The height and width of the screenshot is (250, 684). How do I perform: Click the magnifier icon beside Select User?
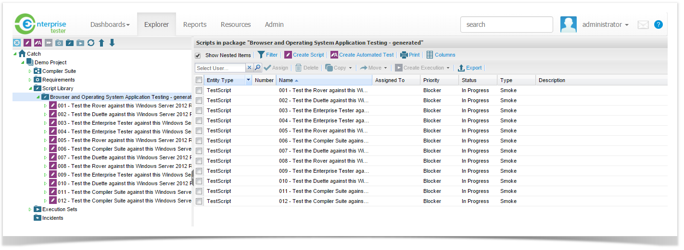pyautogui.click(x=258, y=68)
